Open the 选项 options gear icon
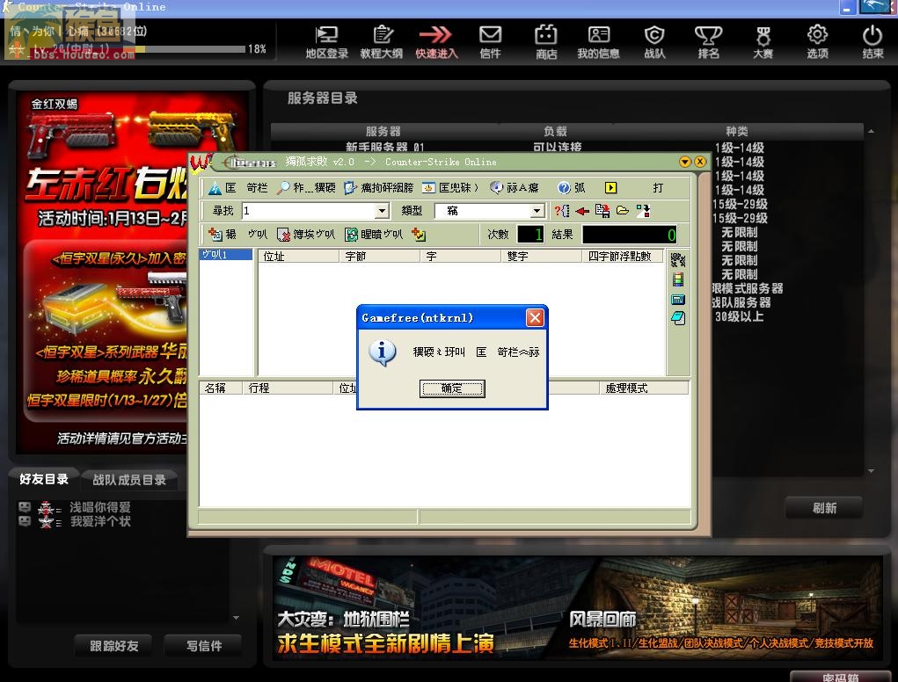The height and width of the screenshot is (682, 898). coord(817,42)
